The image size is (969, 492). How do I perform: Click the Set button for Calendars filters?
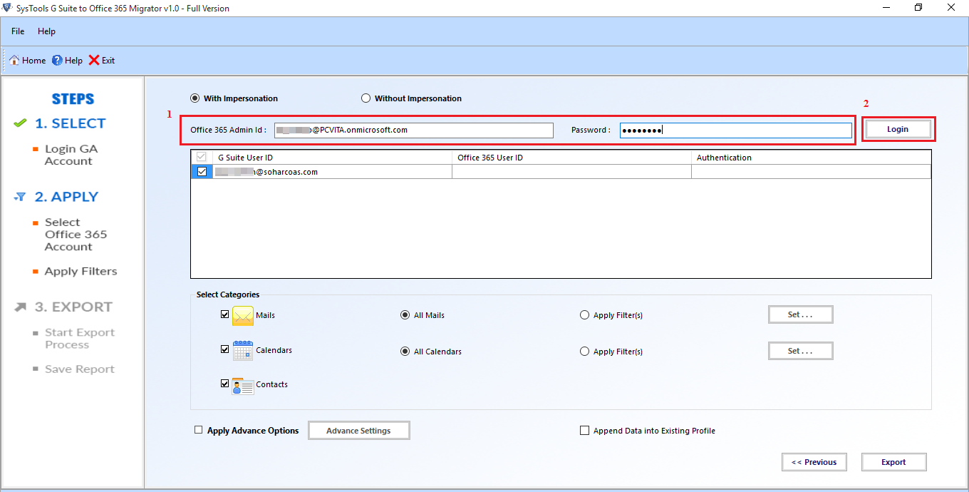click(x=800, y=351)
